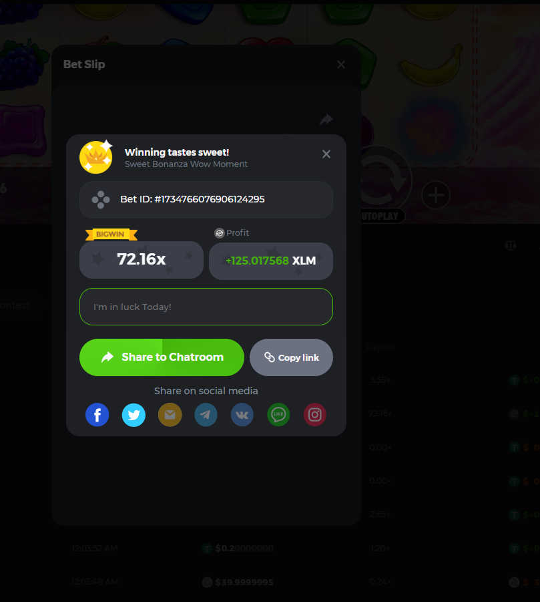Share via email envelope icon
Viewport: 540px width, 602px height.
click(x=170, y=415)
